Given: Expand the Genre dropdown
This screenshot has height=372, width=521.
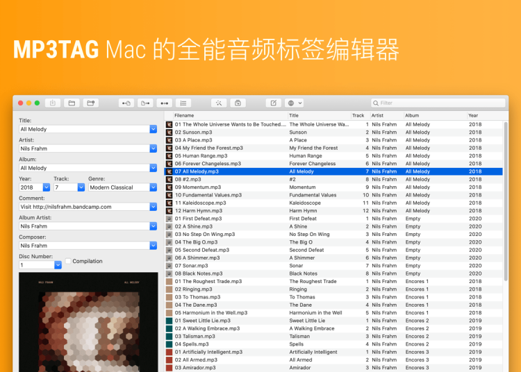Looking at the screenshot, I should (153, 187).
